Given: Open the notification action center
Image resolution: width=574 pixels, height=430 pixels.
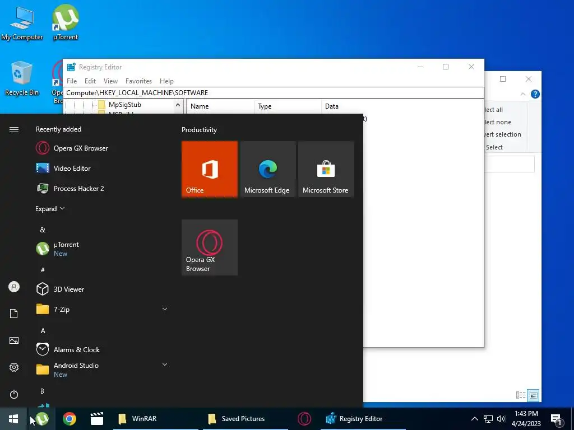Looking at the screenshot, I should pyautogui.click(x=557, y=419).
